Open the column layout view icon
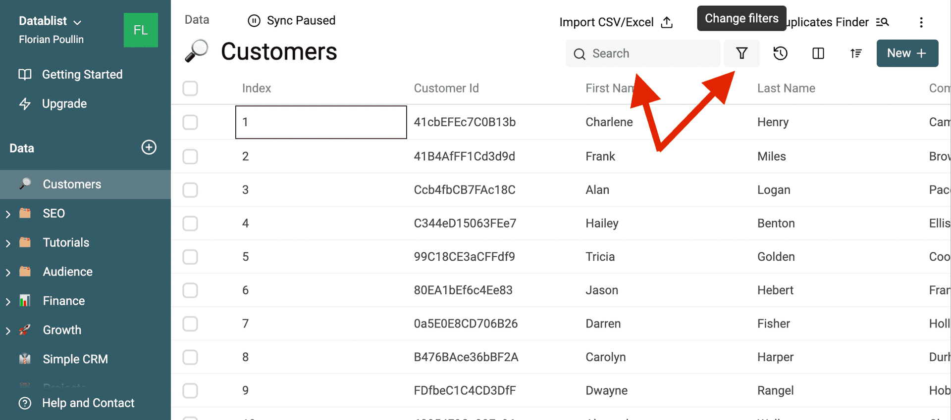 (817, 53)
